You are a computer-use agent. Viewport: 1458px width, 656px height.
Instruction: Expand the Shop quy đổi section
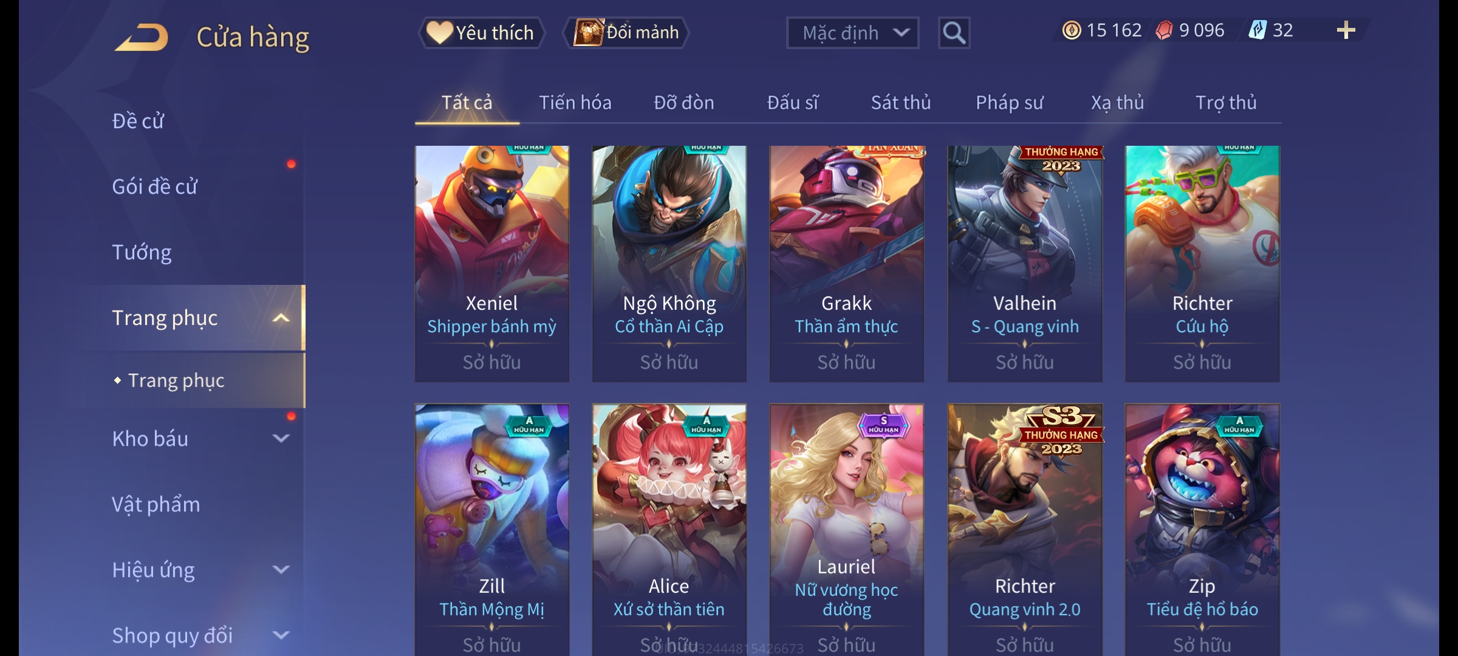point(281,635)
